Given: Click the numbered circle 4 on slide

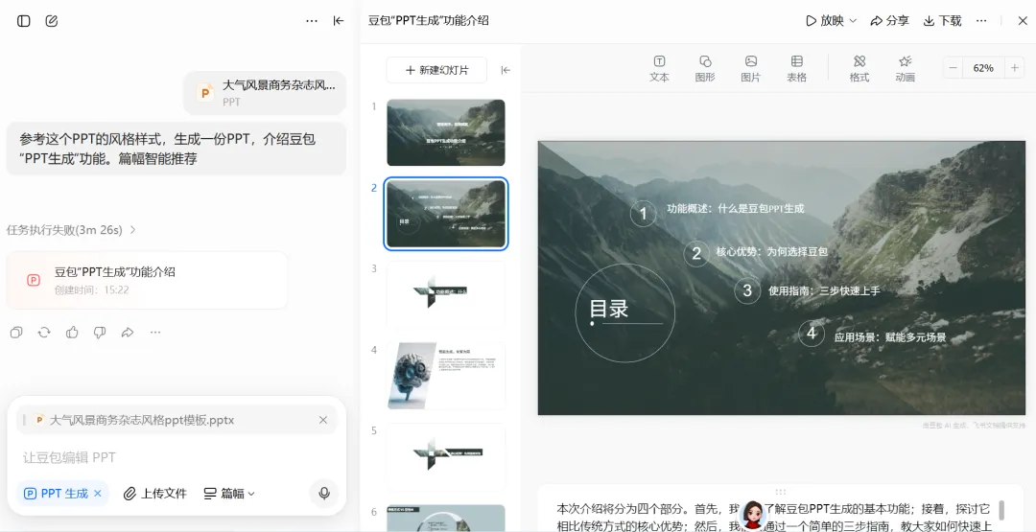Looking at the screenshot, I should point(812,334).
